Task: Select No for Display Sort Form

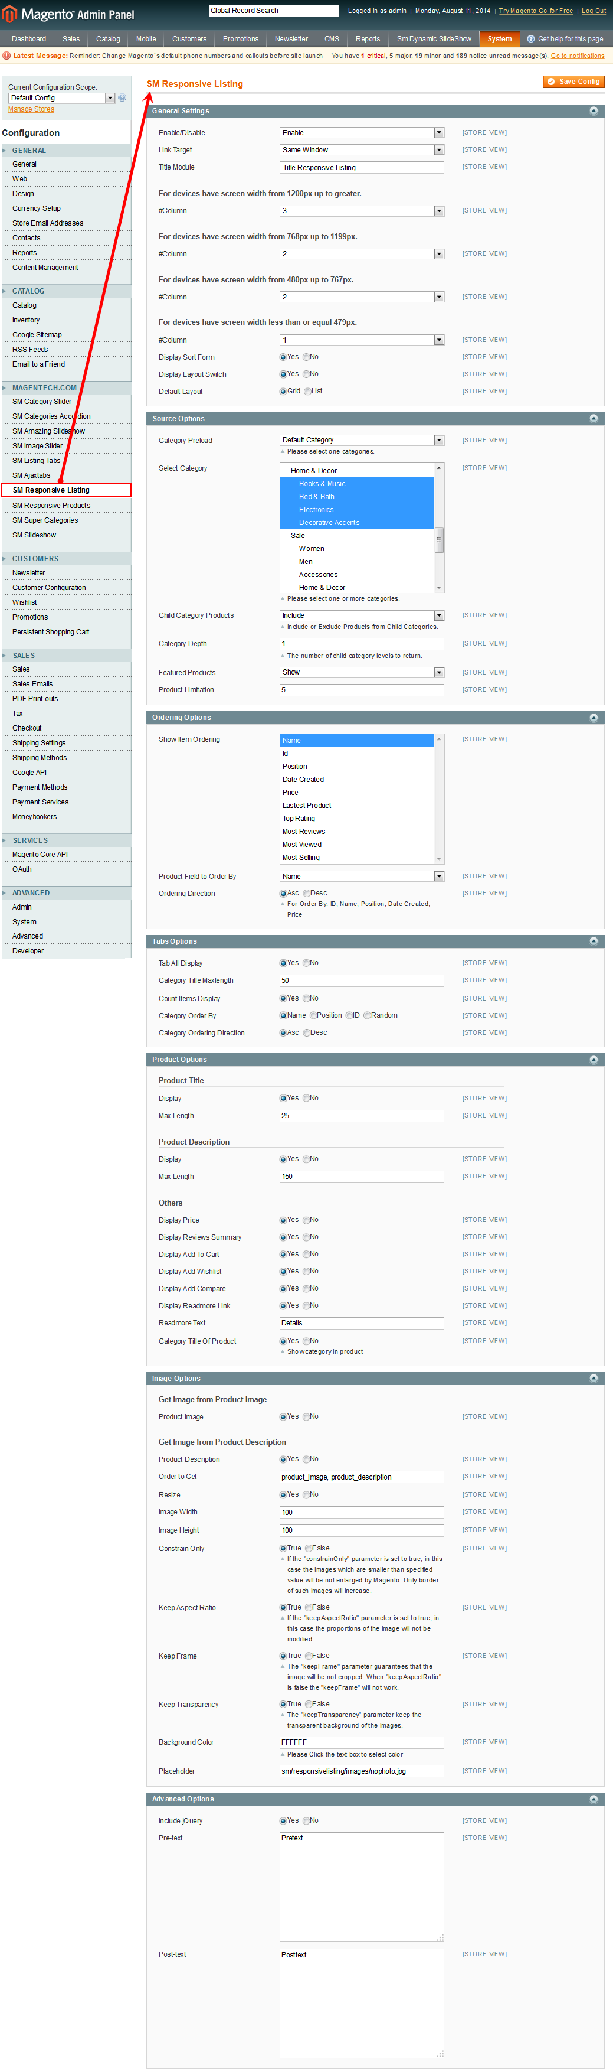Action: [x=307, y=357]
